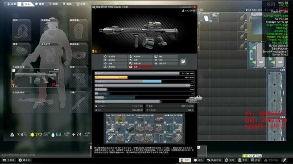Select the Advanced buffer tube slot
293x164 pixels.
click(x=140, y=119)
